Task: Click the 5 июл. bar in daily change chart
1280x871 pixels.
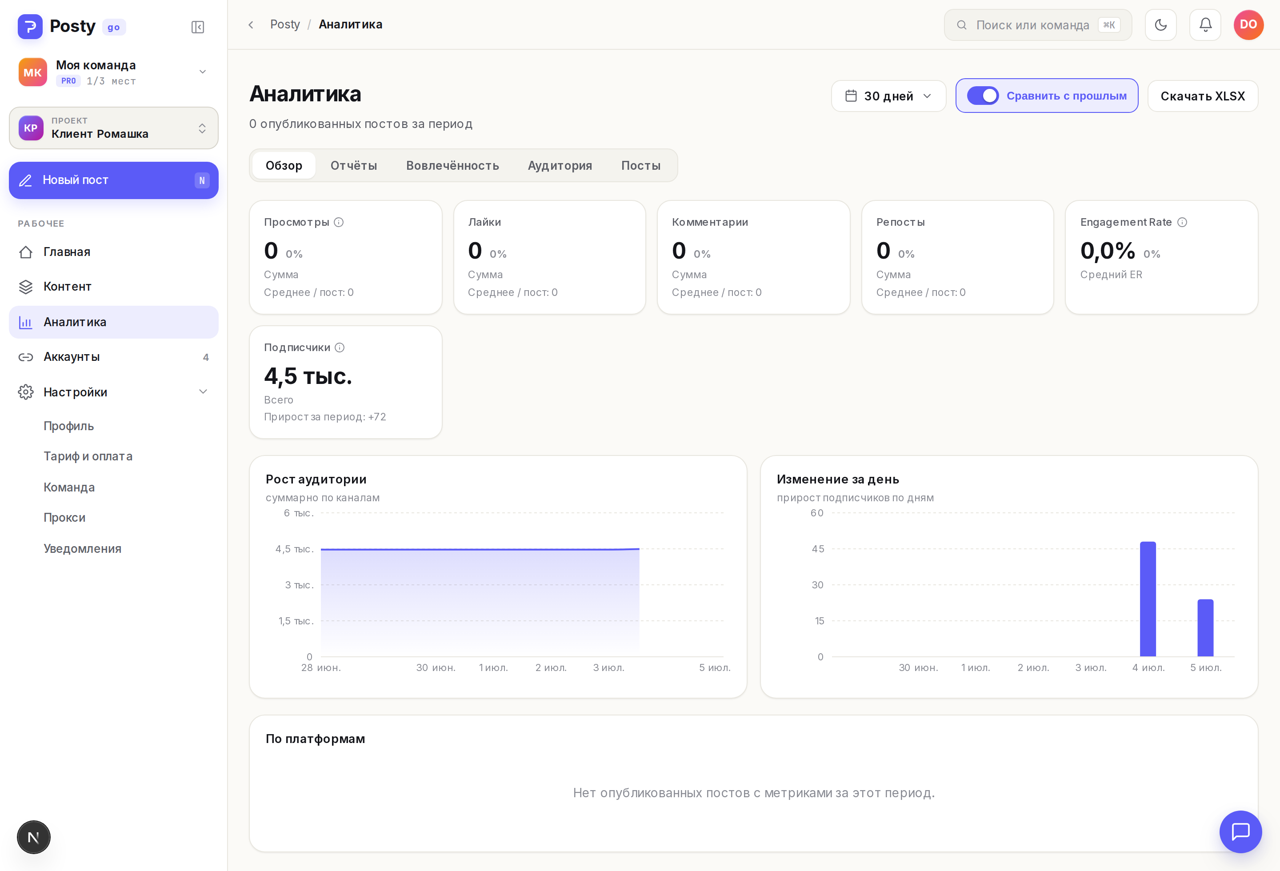Action: (1206, 627)
